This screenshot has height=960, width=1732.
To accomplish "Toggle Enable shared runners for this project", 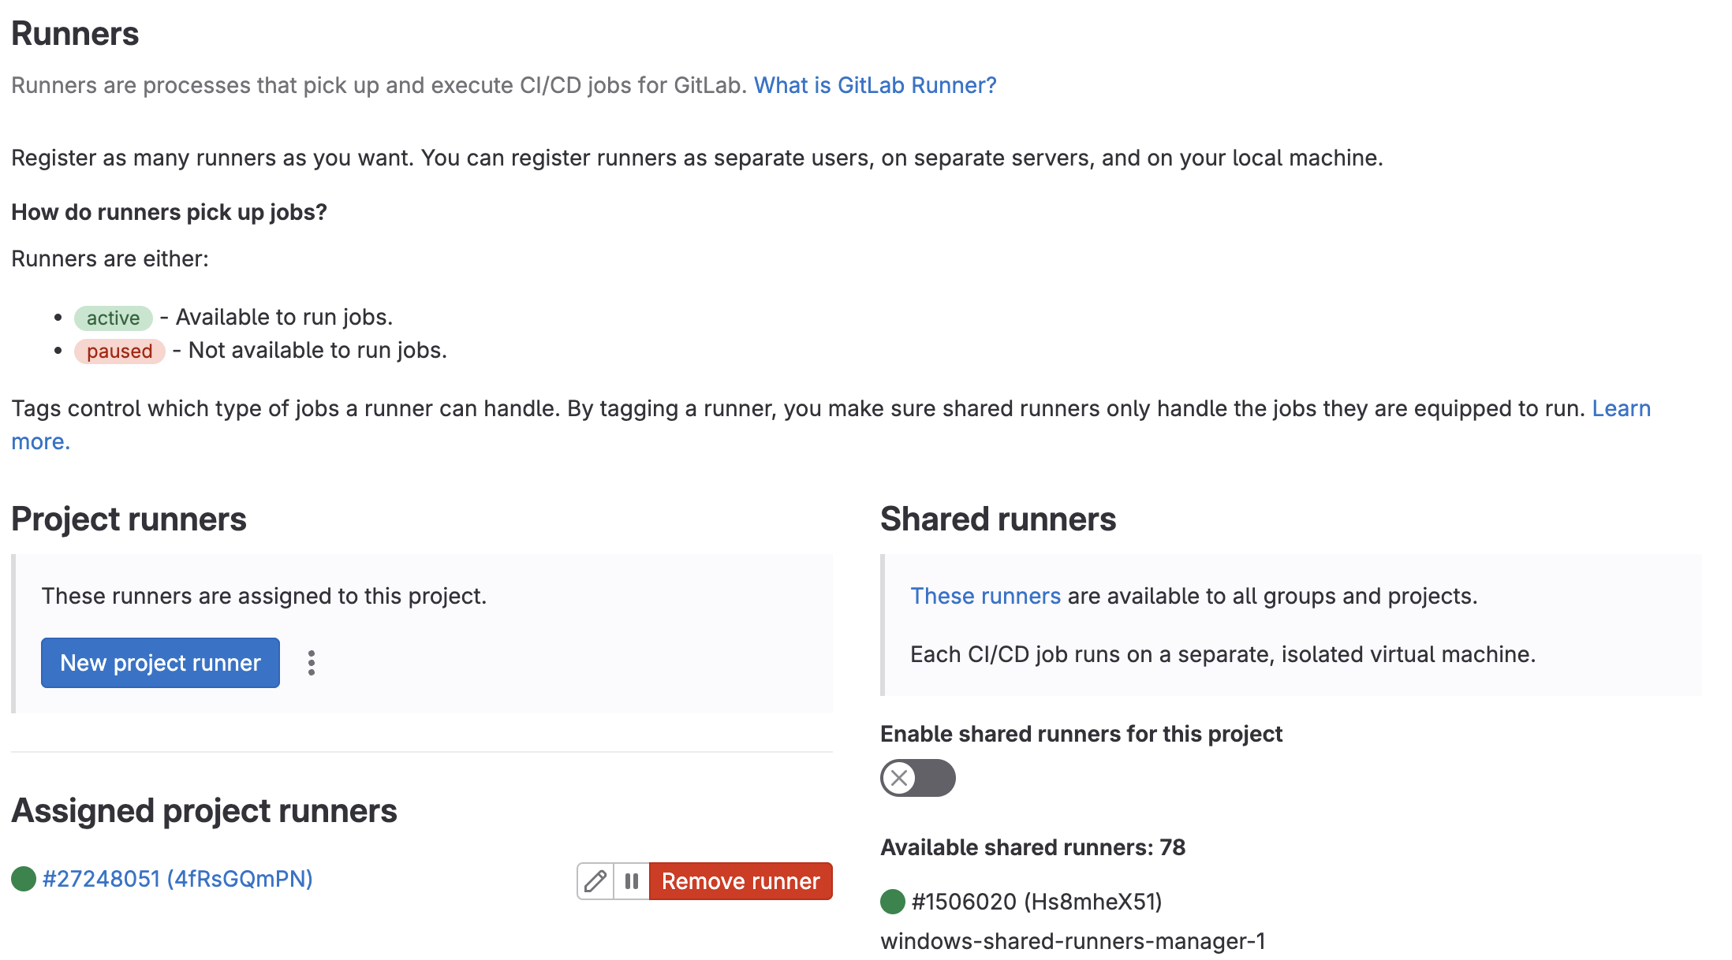I will click(x=917, y=778).
